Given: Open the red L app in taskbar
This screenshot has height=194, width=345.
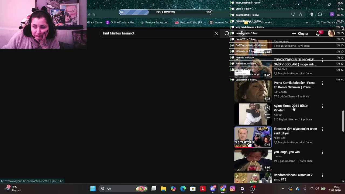Looking at the screenshot, I should (203, 189).
